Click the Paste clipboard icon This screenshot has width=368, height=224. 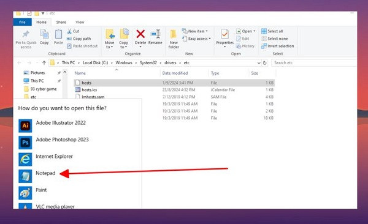(x=58, y=34)
